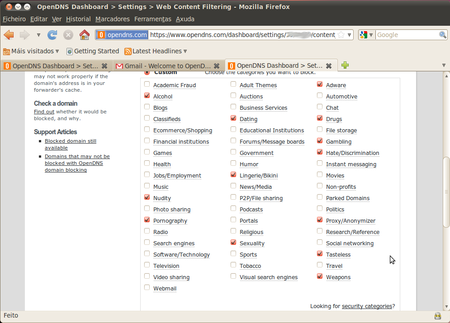
Task: Open the Editar menu
Action: click(x=39, y=19)
